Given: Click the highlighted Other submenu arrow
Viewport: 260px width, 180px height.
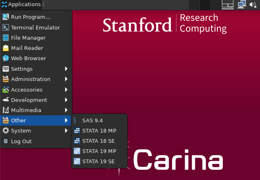Looking at the screenshot, I should click(66, 120).
